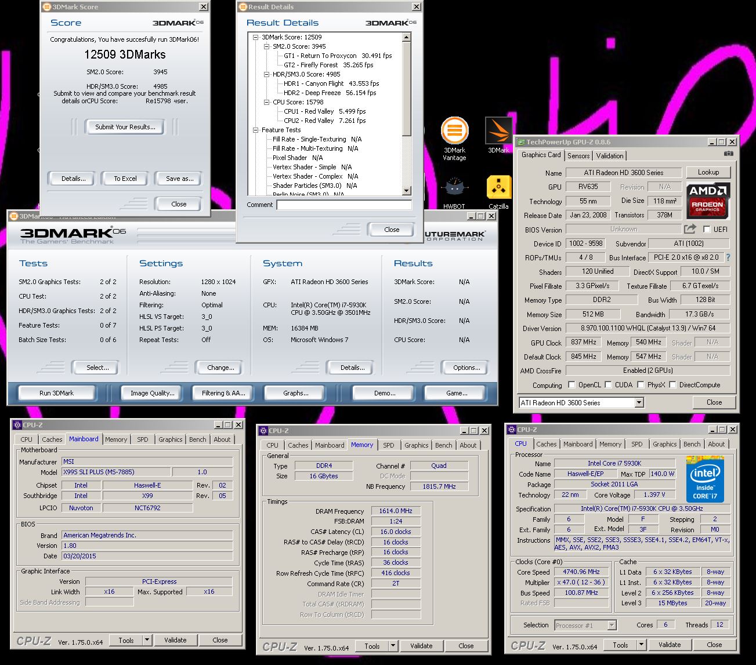Click the Result Details scrollbar down arrow
Screen dimensions: 756x665
[406, 191]
